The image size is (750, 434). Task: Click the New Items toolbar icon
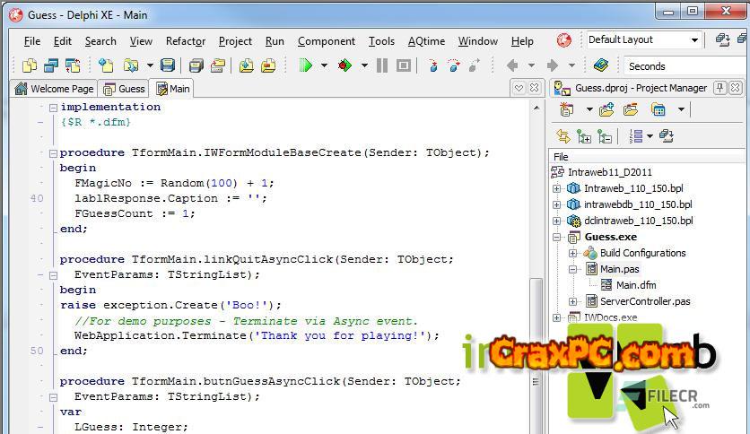tap(106, 65)
